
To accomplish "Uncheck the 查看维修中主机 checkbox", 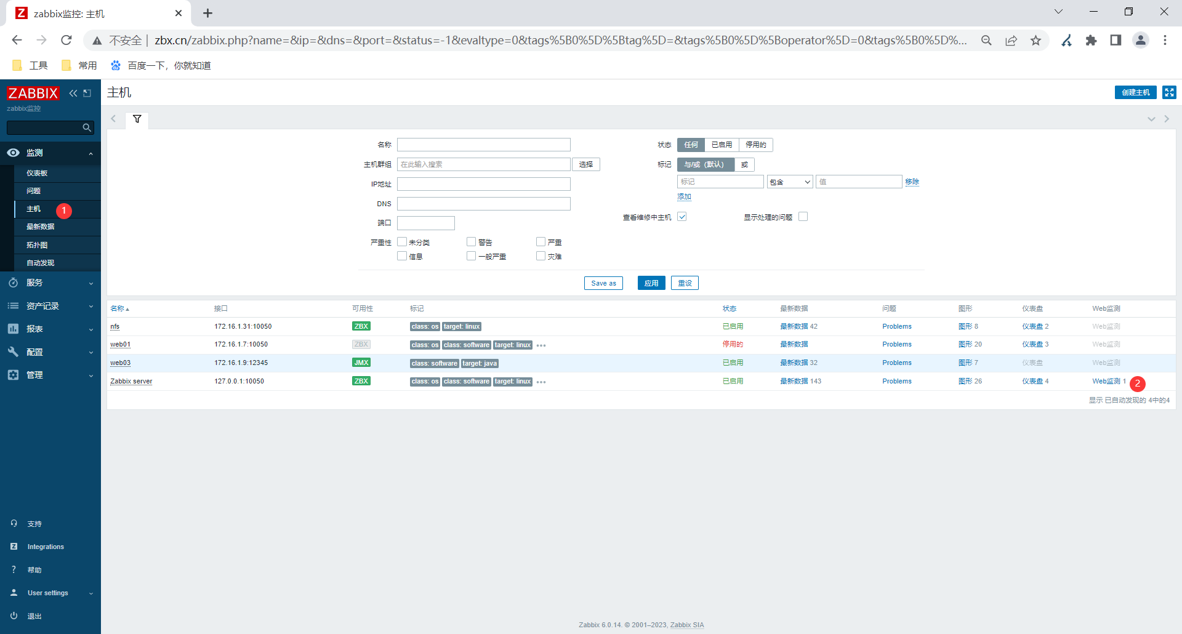I will pos(682,217).
